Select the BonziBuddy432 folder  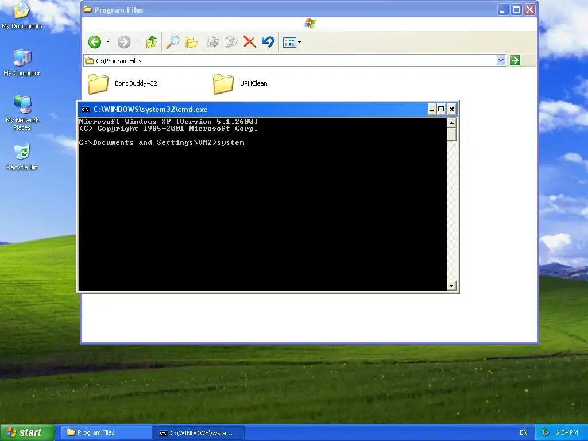(x=123, y=83)
